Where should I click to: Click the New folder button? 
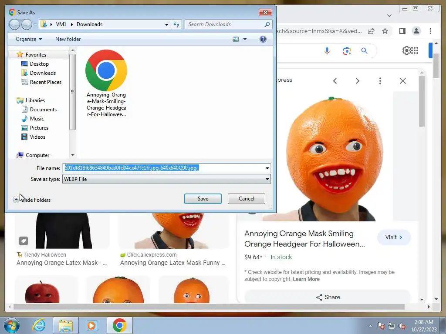coord(68,39)
